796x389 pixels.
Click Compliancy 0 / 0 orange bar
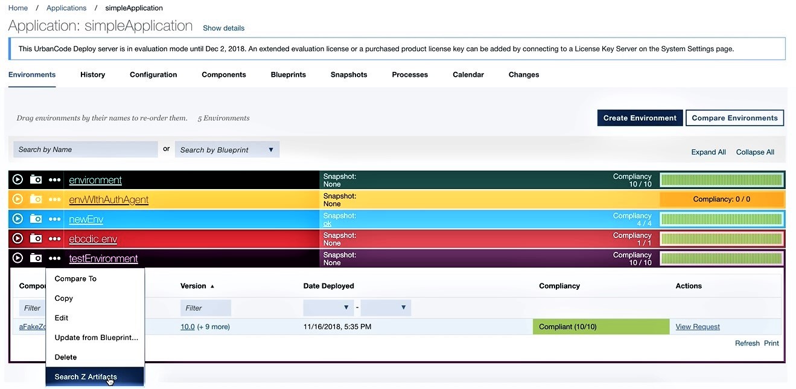722,199
